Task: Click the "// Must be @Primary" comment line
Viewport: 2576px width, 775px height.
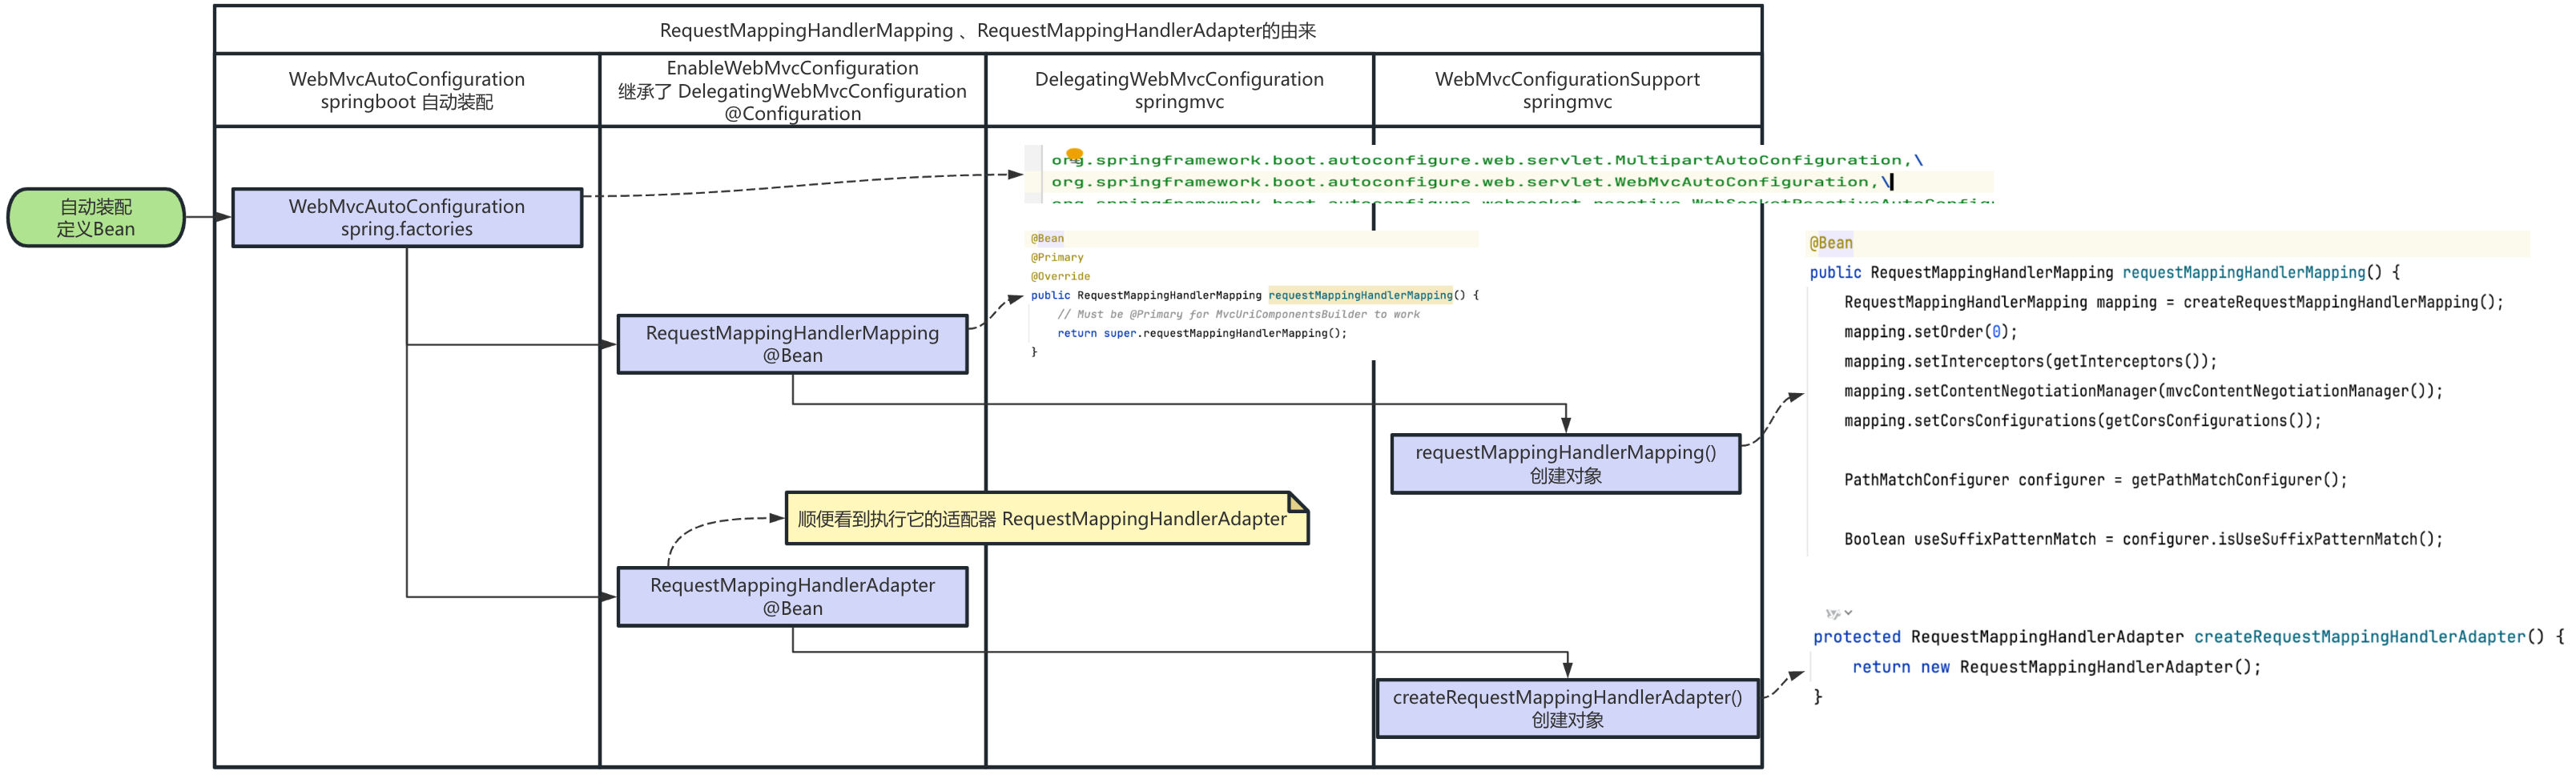Action: point(1238,314)
